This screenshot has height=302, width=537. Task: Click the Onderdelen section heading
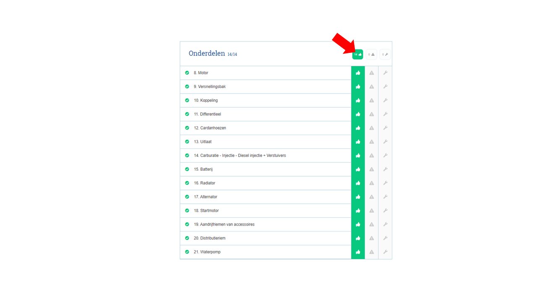click(207, 54)
